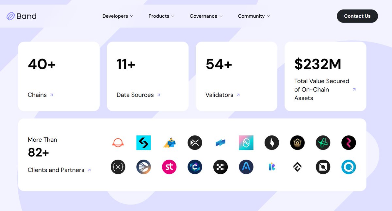The image size is (392, 211).
Task: Click the arrow icon beside Data Sources
Action: pyautogui.click(x=158, y=95)
